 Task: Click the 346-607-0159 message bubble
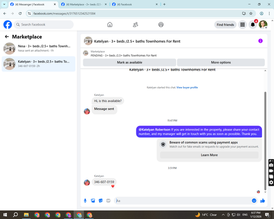[x=104, y=182]
